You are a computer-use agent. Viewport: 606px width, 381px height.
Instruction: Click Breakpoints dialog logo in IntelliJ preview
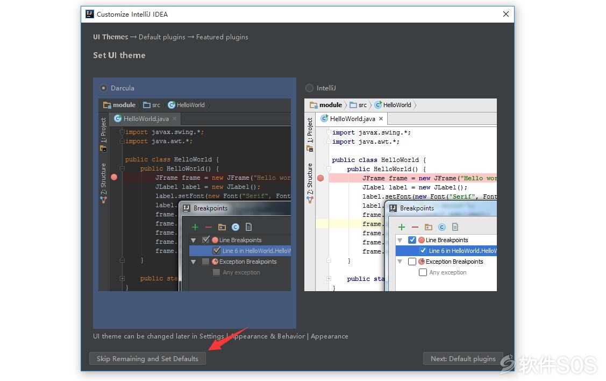tap(393, 208)
